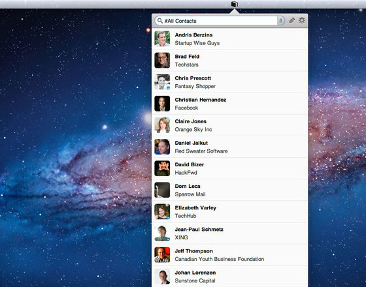366x287 pixels.
Task: Select contact name Jean-Paul Schmetz
Action: [199, 230]
